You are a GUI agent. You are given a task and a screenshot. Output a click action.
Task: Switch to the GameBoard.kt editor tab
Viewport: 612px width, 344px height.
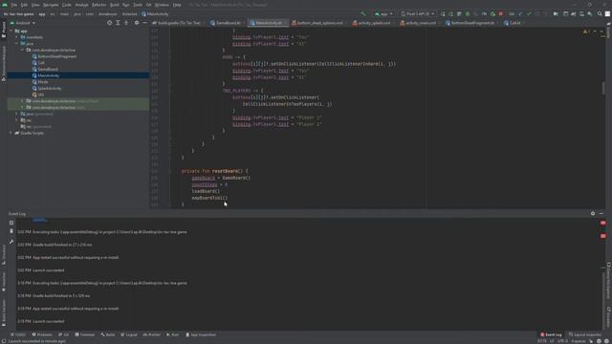[x=226, y=23]
